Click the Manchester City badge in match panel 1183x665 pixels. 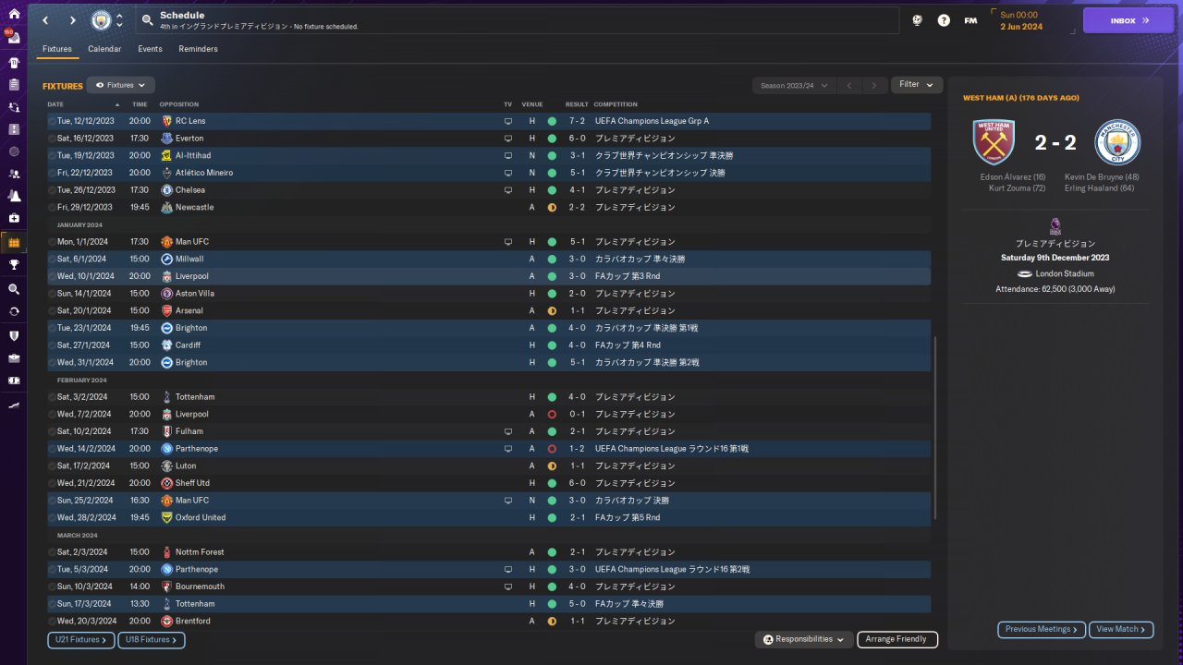point(1117,142)
